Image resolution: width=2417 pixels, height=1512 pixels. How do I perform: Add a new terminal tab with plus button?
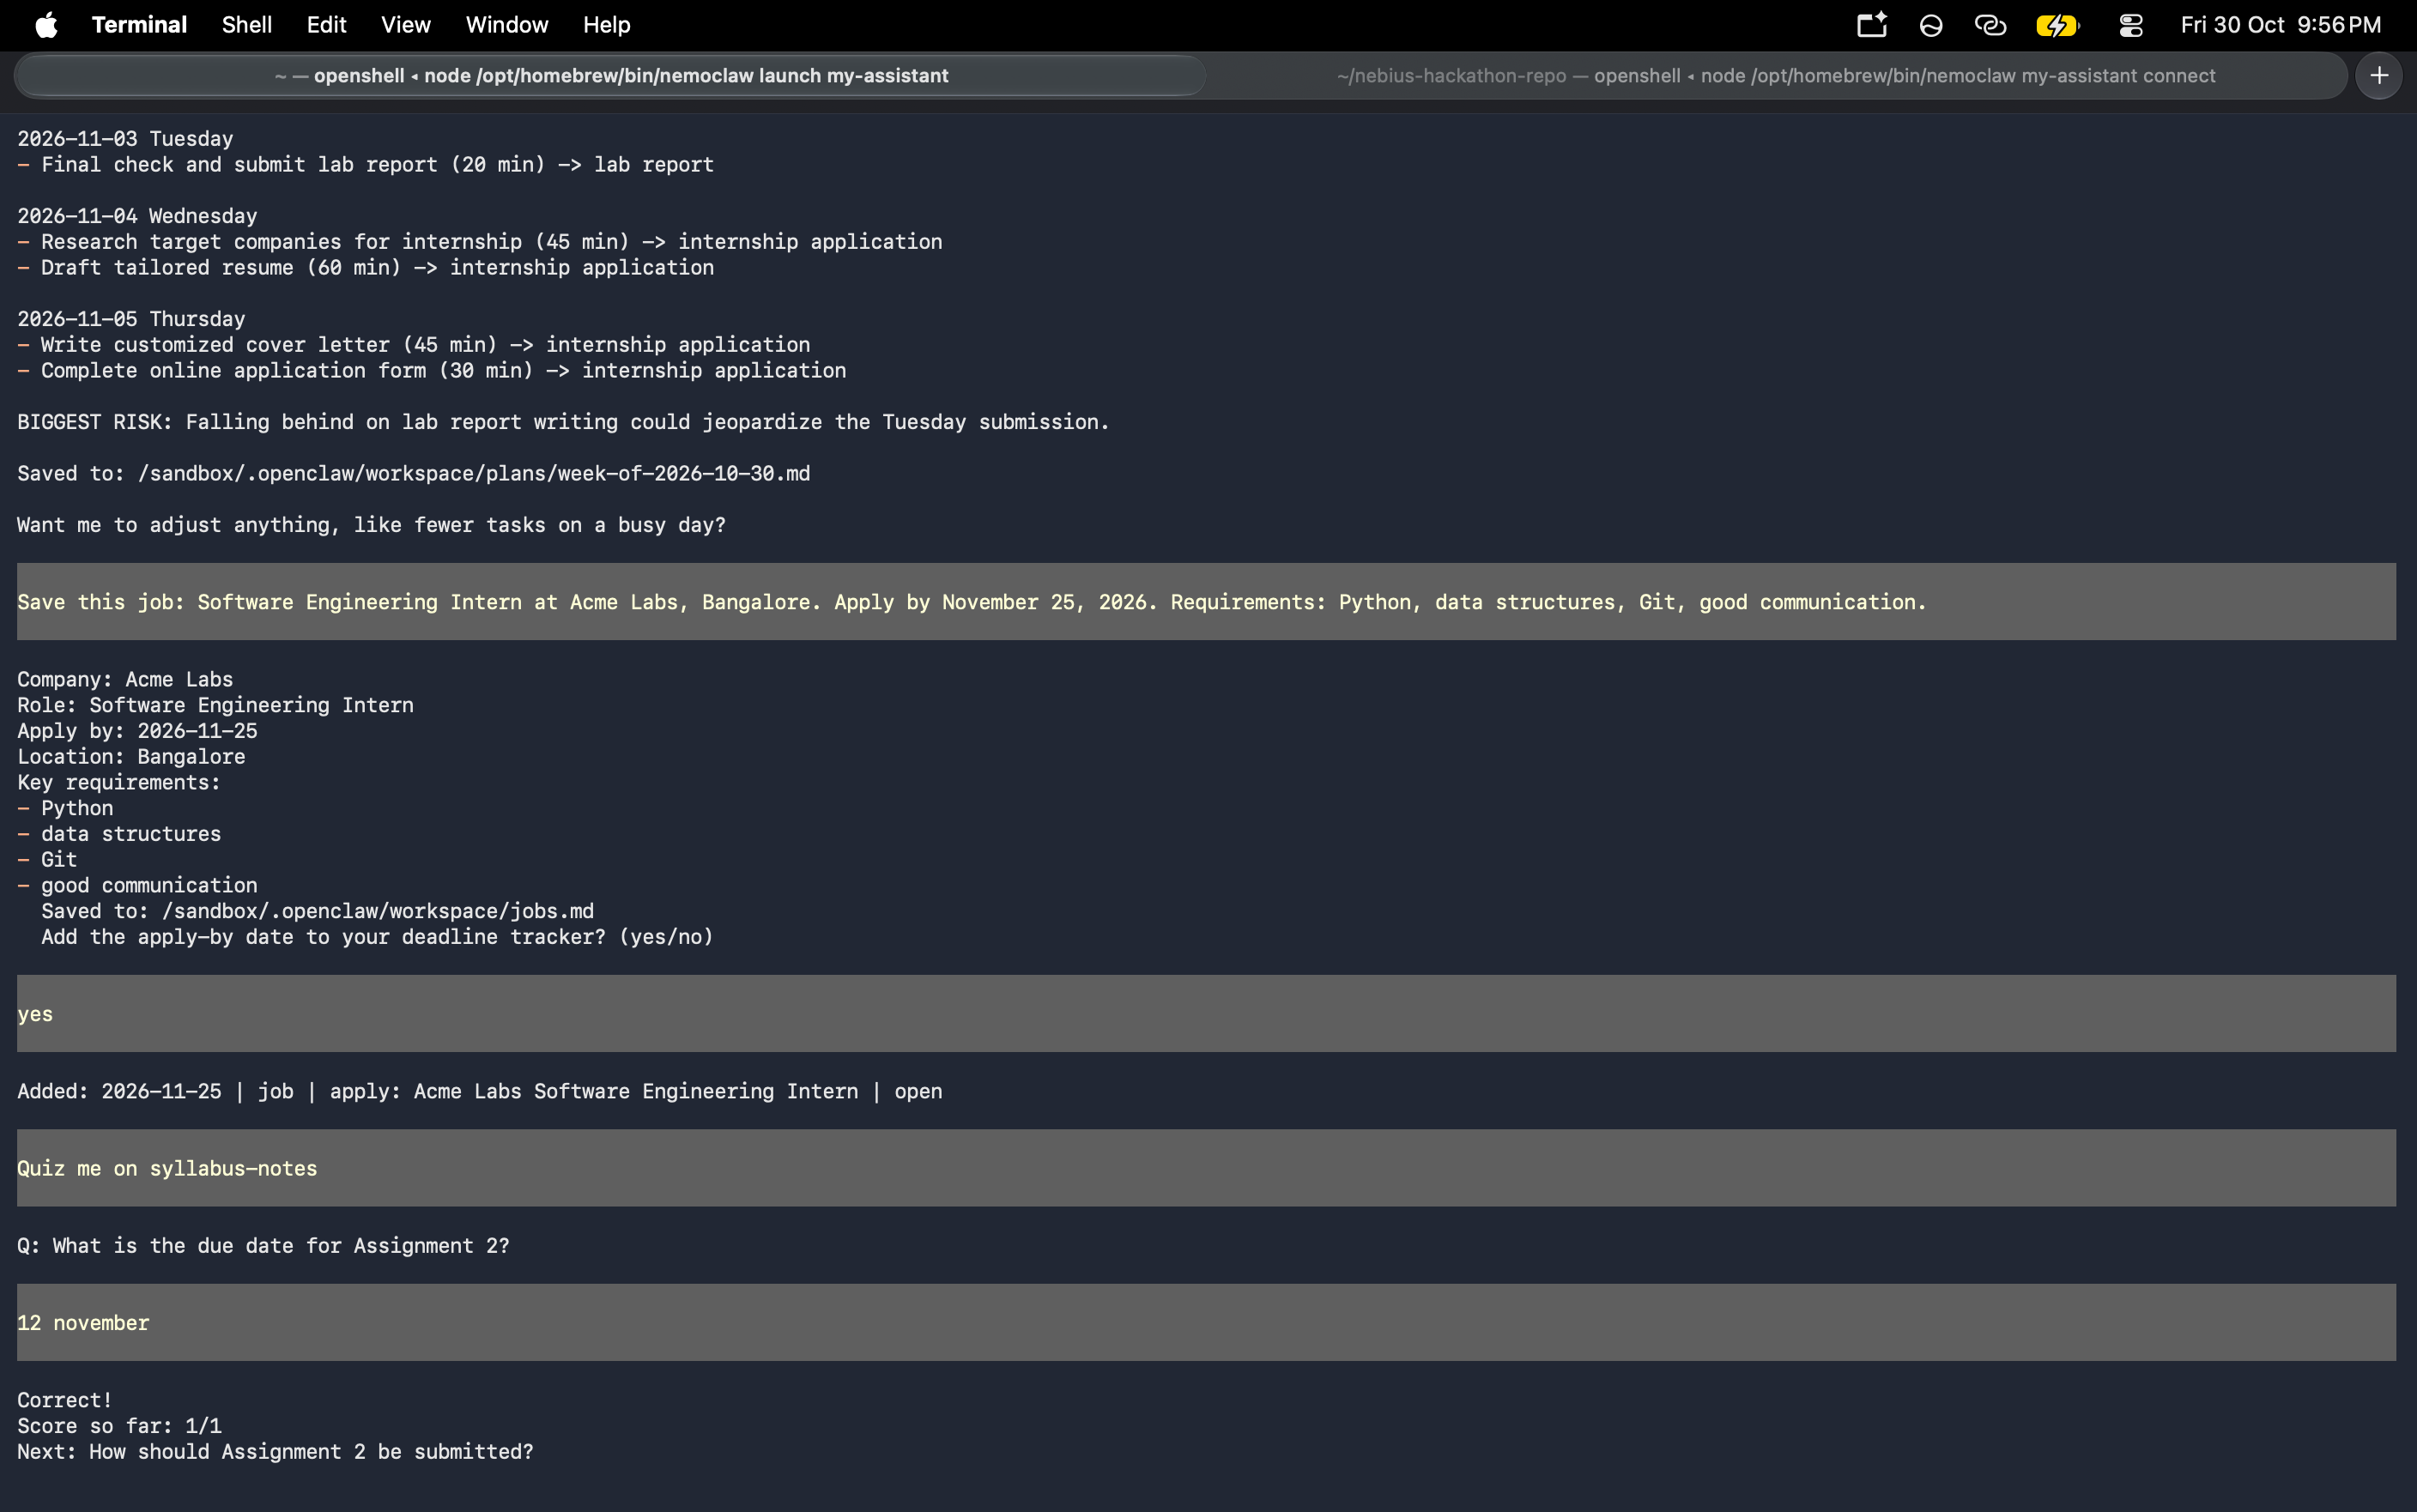(2379, 76)
